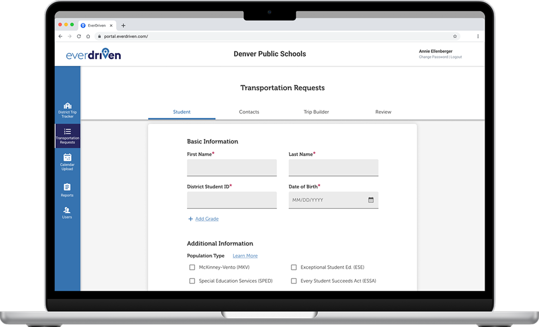Click the plus icon beside Add Grade

pos(191,219)
